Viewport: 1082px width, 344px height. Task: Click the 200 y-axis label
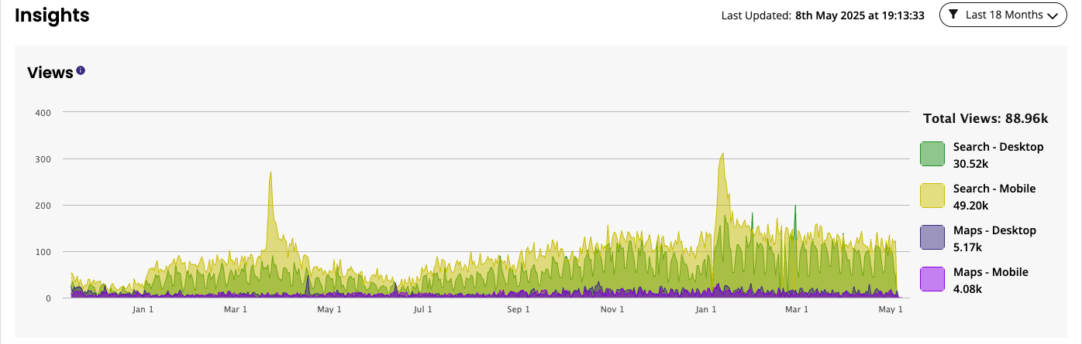point(43,206)
